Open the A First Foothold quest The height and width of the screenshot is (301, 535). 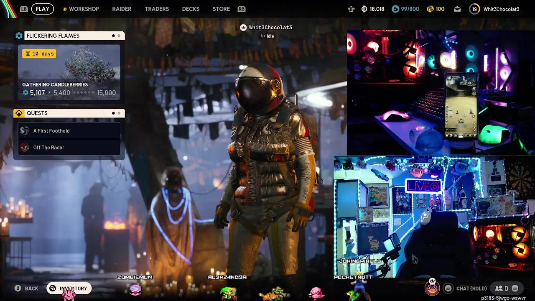click(69, 131)
